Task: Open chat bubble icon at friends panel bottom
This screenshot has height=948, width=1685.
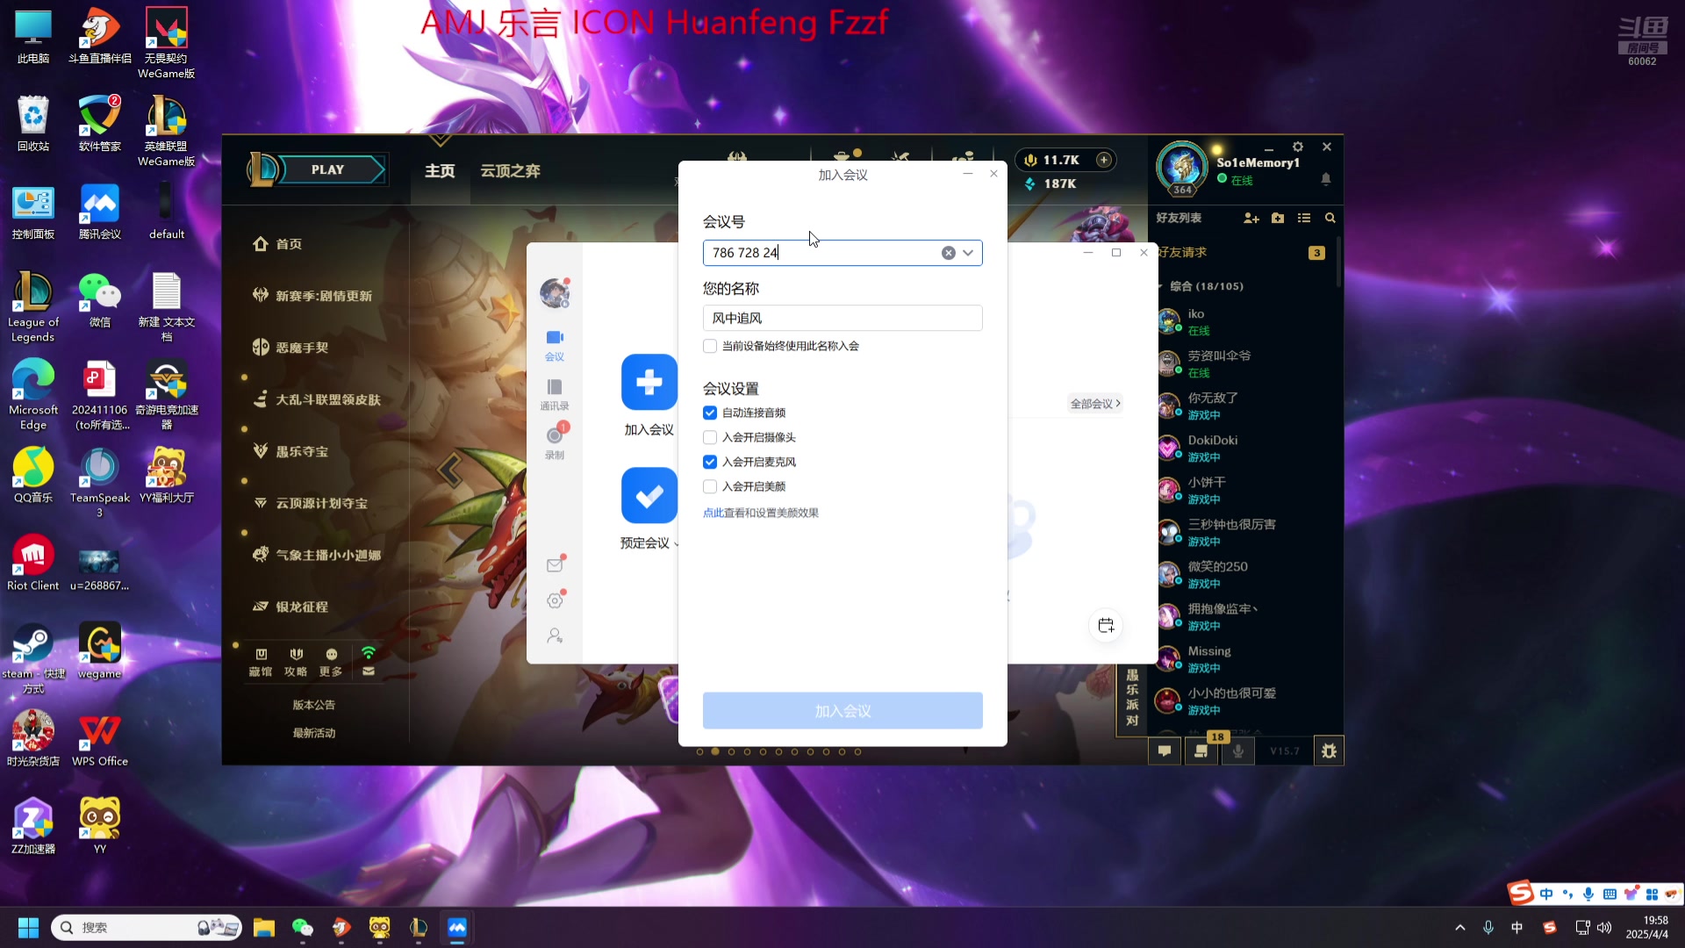Action: click(1165, 750)
